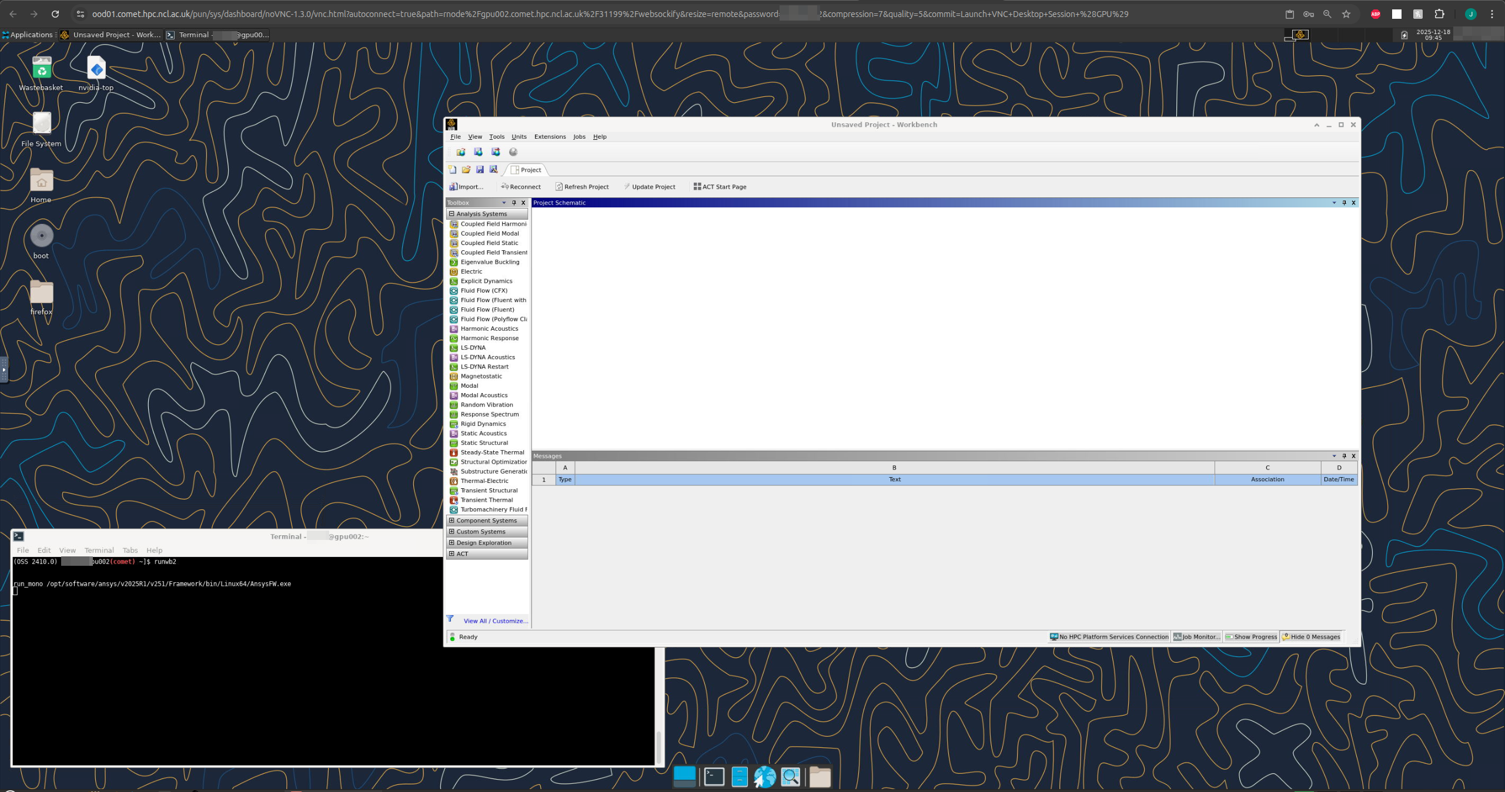1505x792 pixels.
Task: Click the Save Project floppy icon
Action: (x=480, y=170)
